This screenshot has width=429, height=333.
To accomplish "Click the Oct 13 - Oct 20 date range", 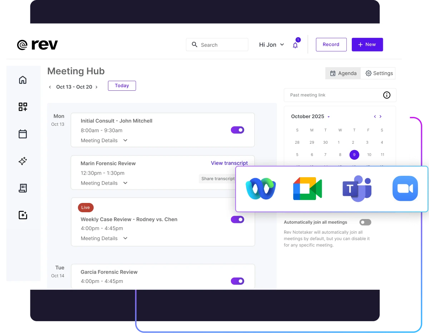I will coord(74,87).
